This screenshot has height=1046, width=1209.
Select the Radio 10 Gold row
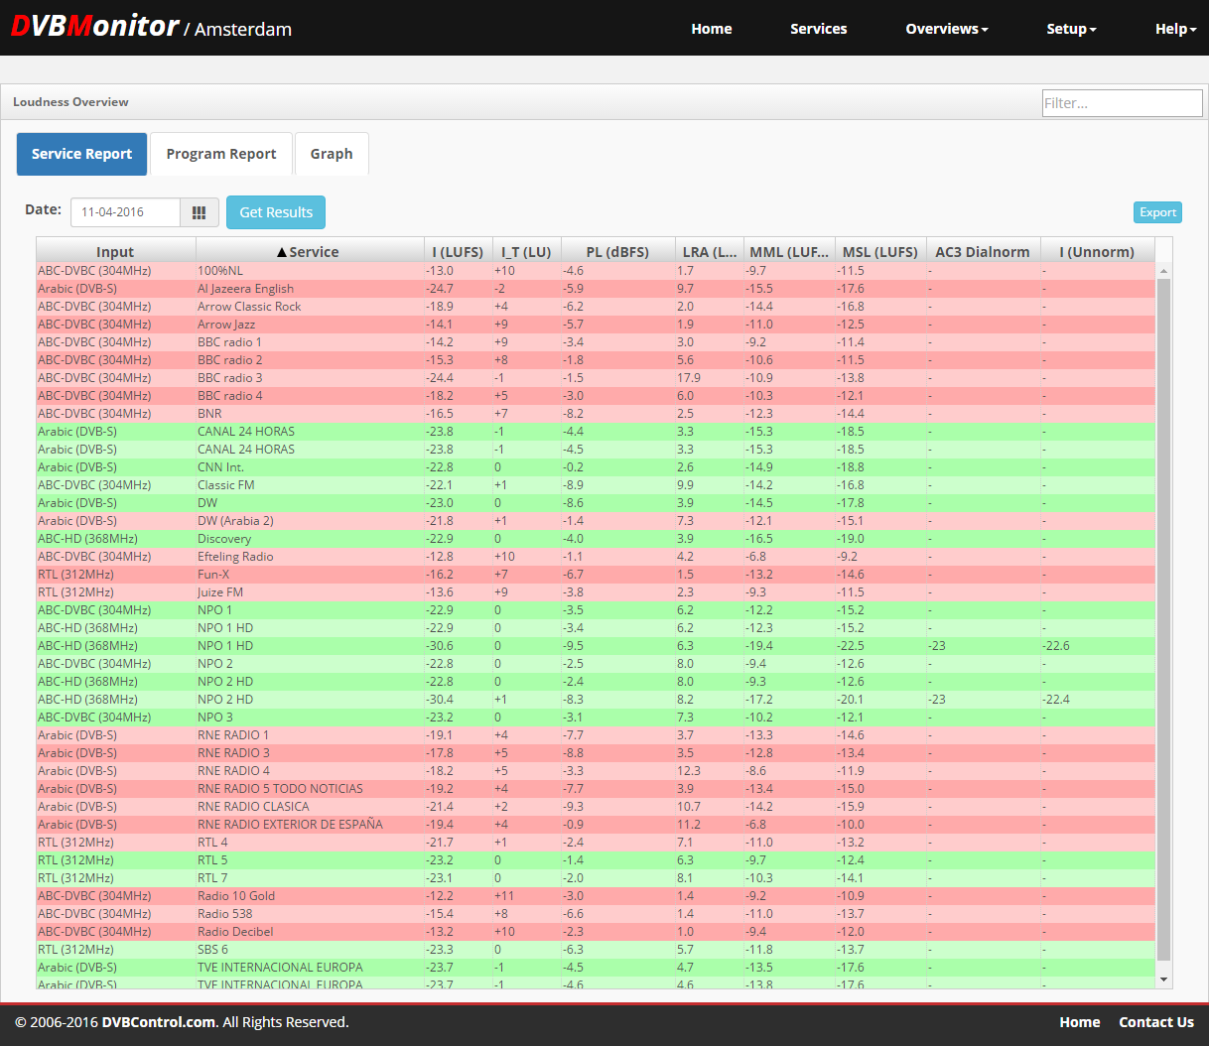[x=596, y=896]
